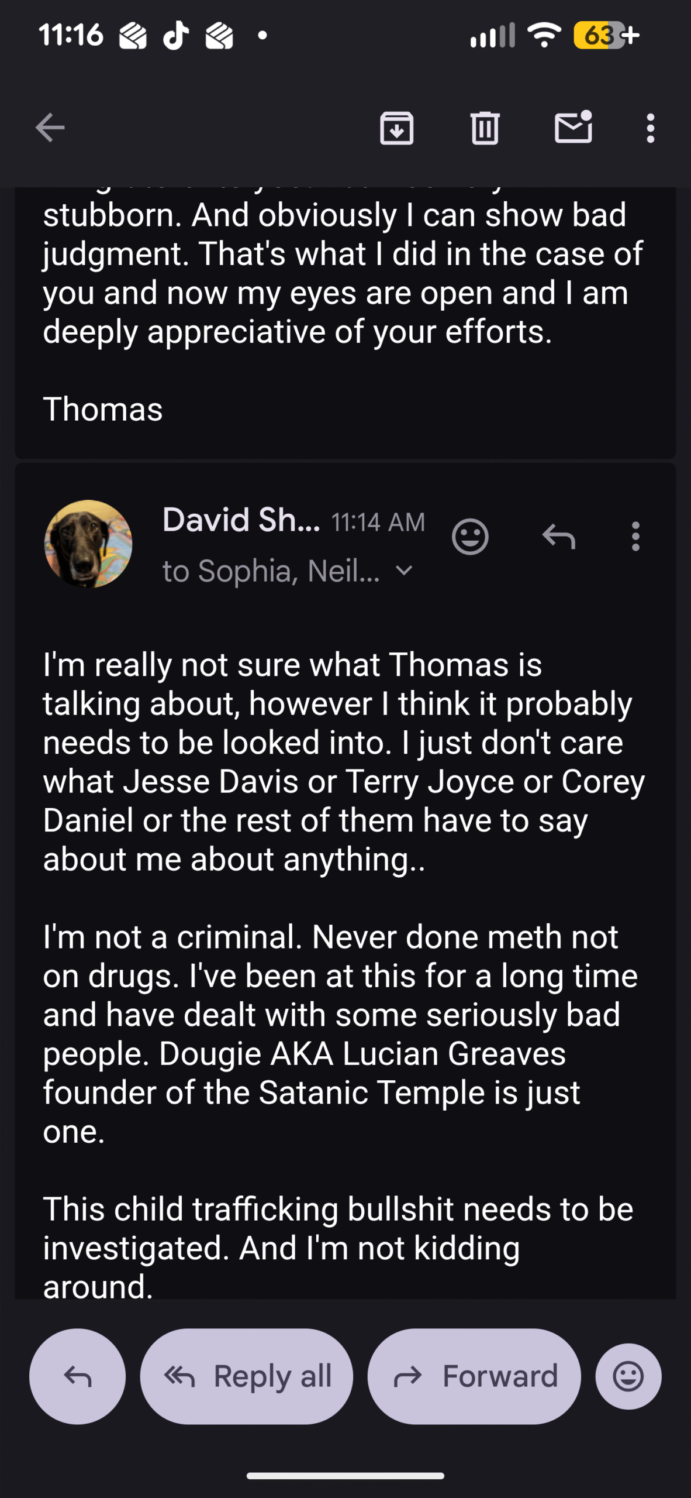The height and width of the screenshot is (1498, 691).
Task: Open the top toolbar overflow menu
Action: click(x=650, y=128)
